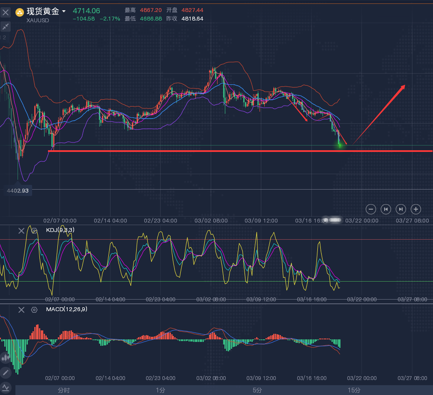Zoom in the chart with the plus button
433x395 pixels.
[415, 209]
